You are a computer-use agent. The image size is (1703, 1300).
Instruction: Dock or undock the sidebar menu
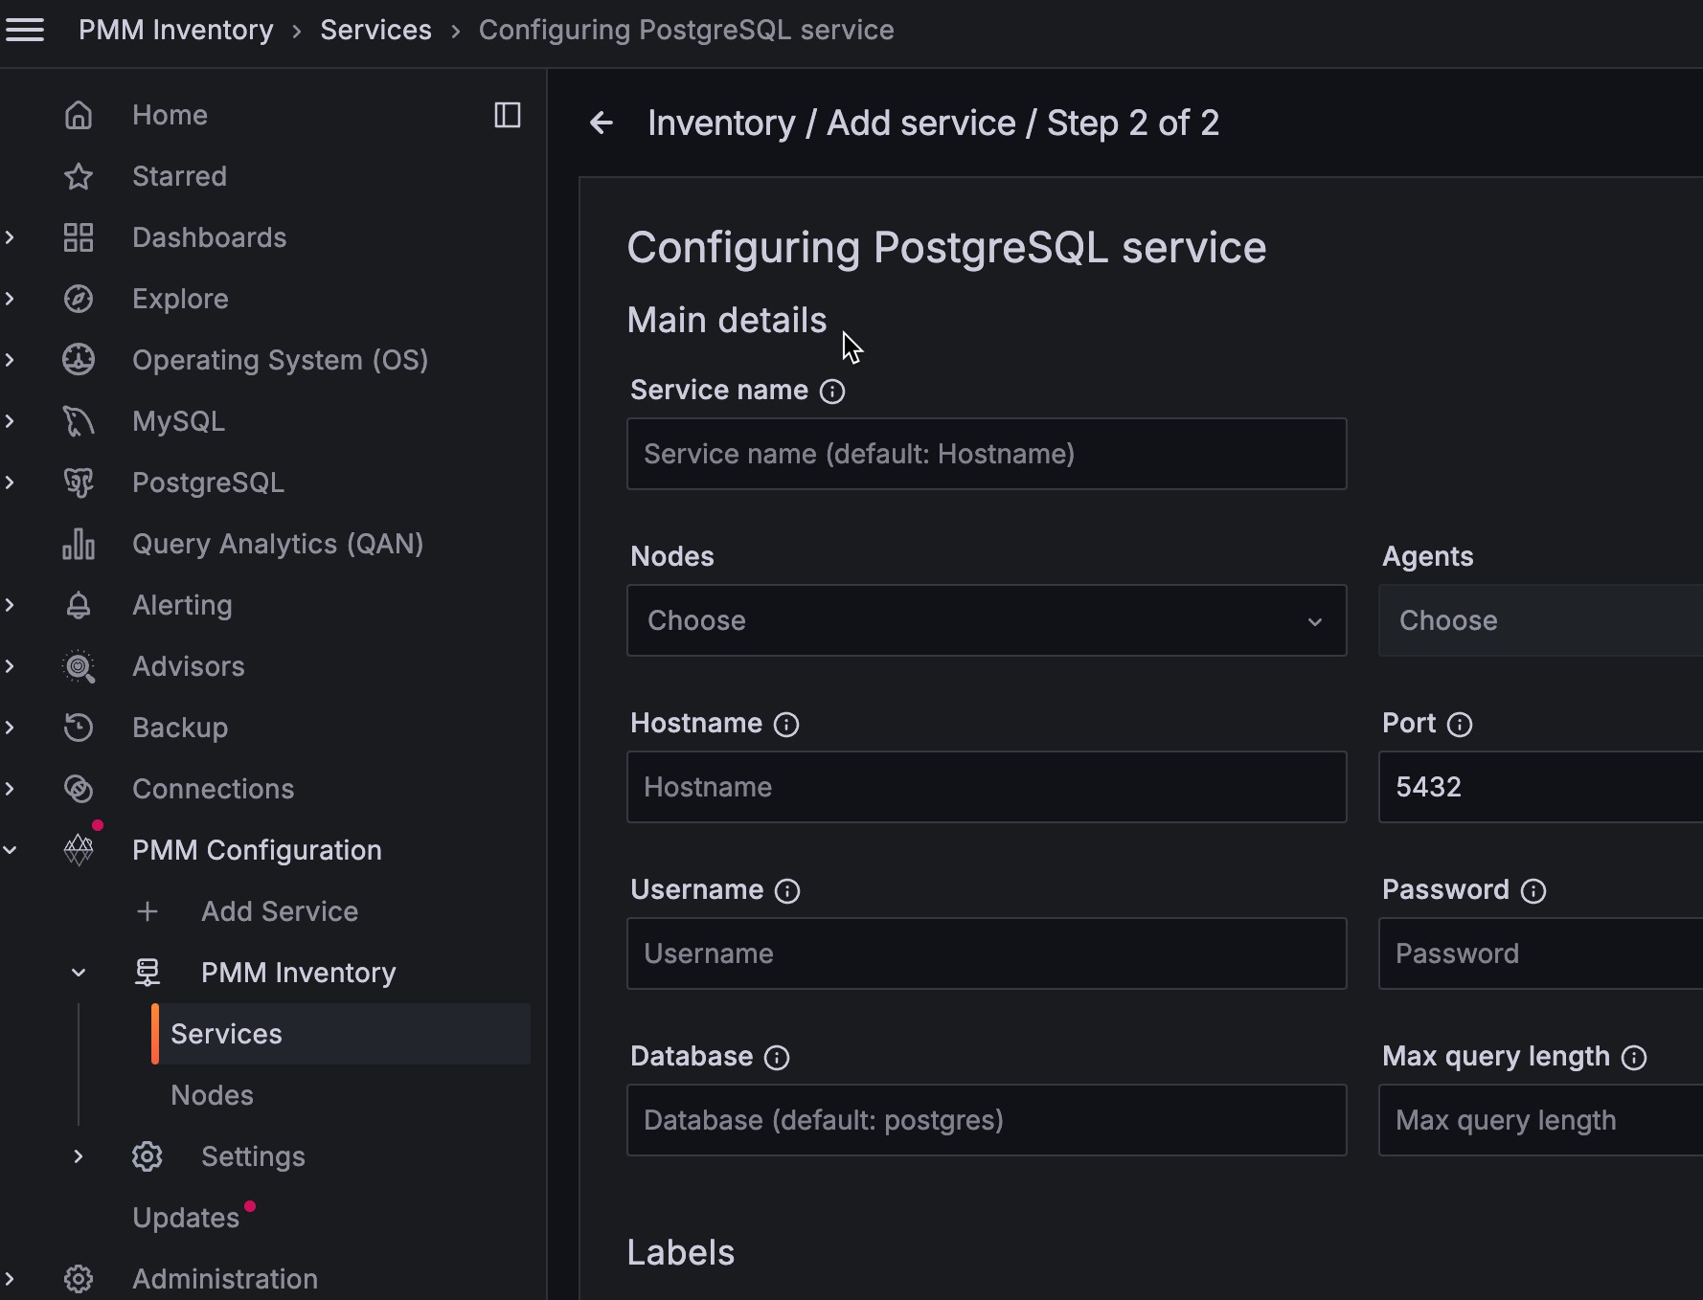(x=508, y=115)
